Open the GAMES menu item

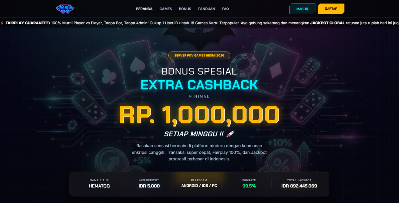[x=166, y=9]
